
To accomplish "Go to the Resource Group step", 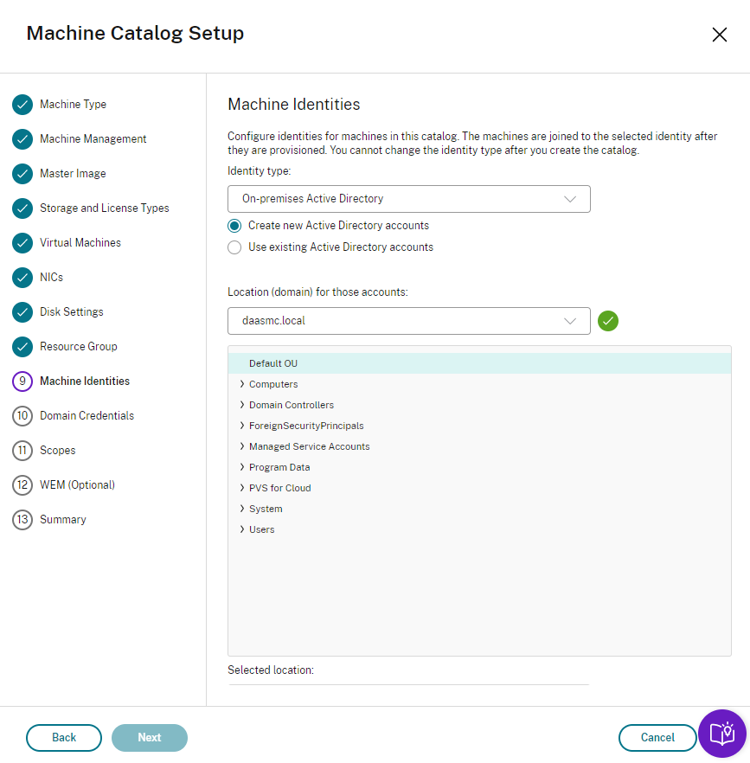I will pyautogui.click(x=78, y=347).
